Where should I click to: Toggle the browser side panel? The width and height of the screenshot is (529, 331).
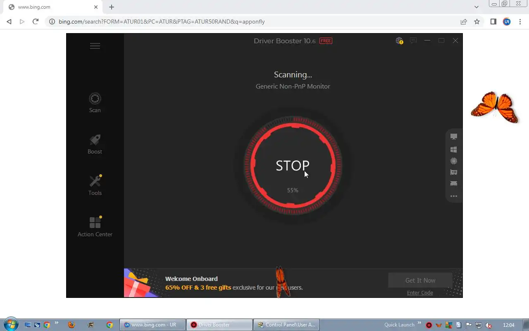493,22
